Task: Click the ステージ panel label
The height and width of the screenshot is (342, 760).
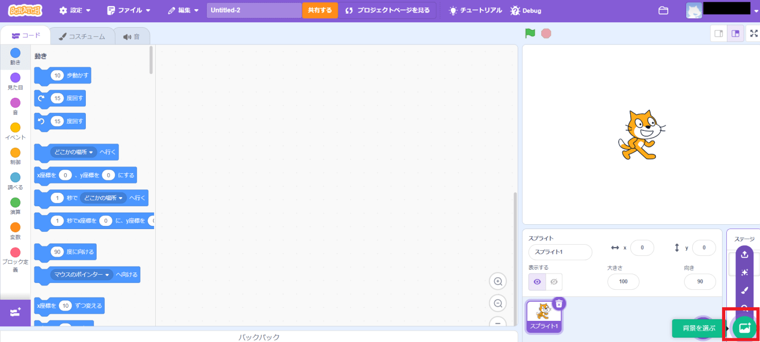Action: (744, 239)
